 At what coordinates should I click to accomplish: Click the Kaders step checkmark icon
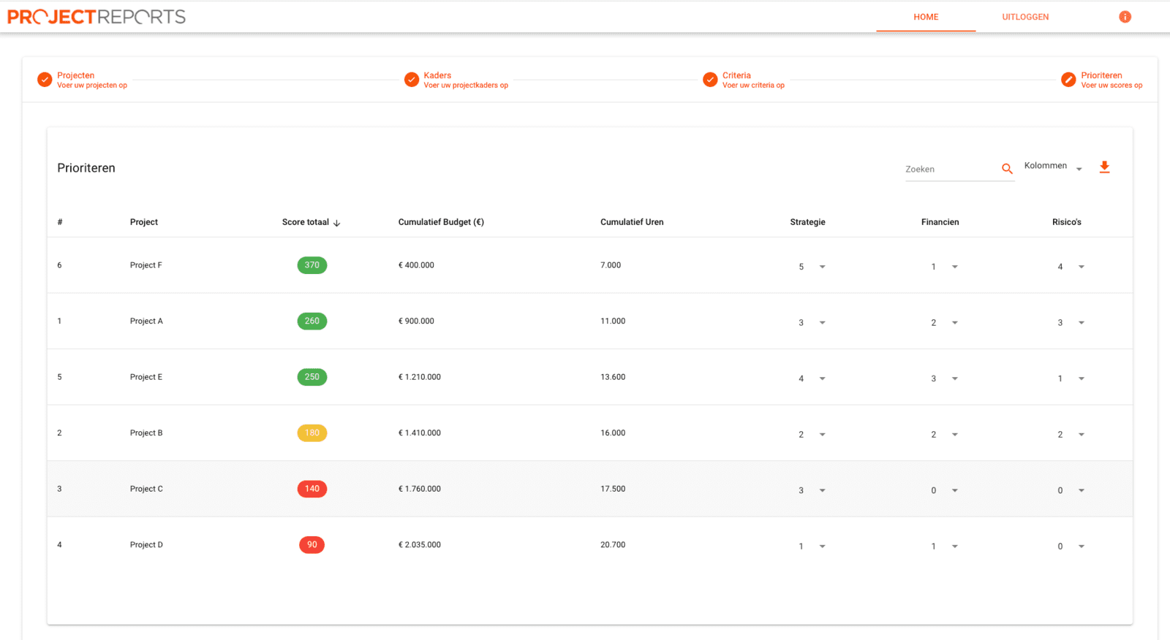412,80
